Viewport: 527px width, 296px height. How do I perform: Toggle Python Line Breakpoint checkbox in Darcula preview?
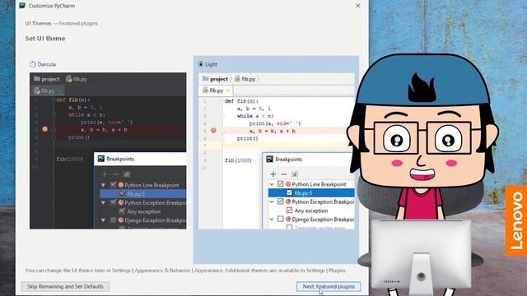pyautogui.click(x=114, y=184)
